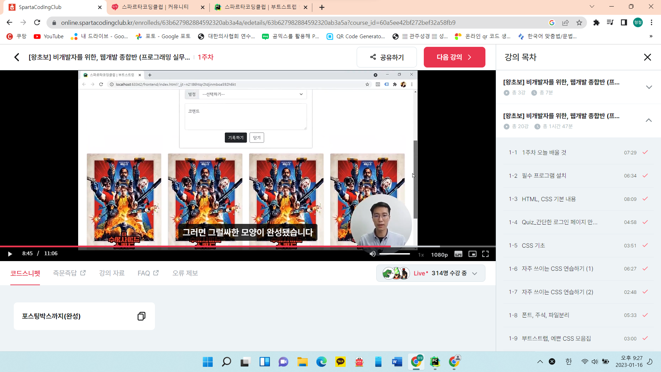Open lecture 1-7 자주 쓰이는 CSS 연습하기 (2)

point(578,292)
